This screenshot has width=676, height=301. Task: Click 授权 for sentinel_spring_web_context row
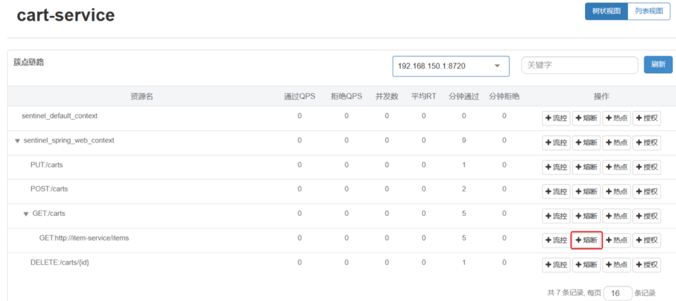tap(647, 143)
